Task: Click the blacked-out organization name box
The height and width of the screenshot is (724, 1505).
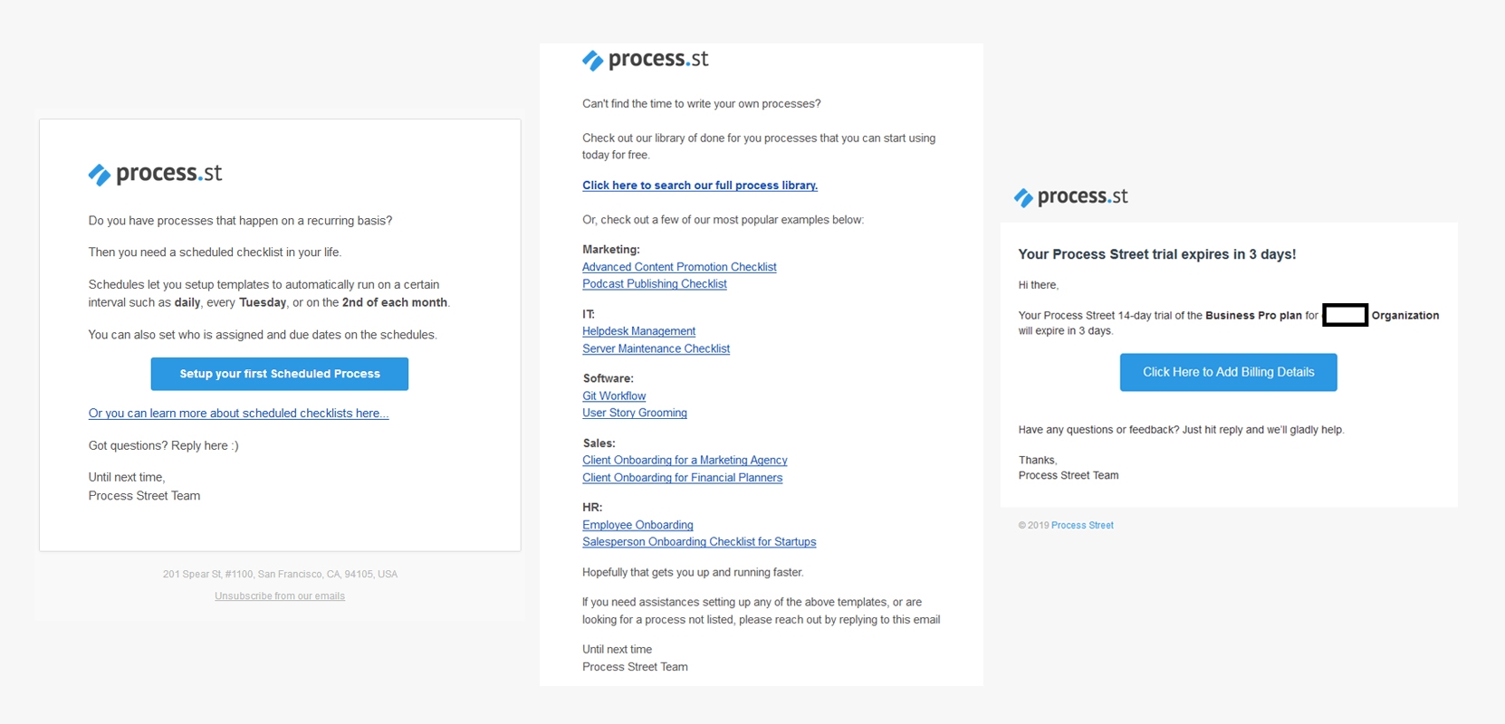Action: click(x=1347, y=315)
